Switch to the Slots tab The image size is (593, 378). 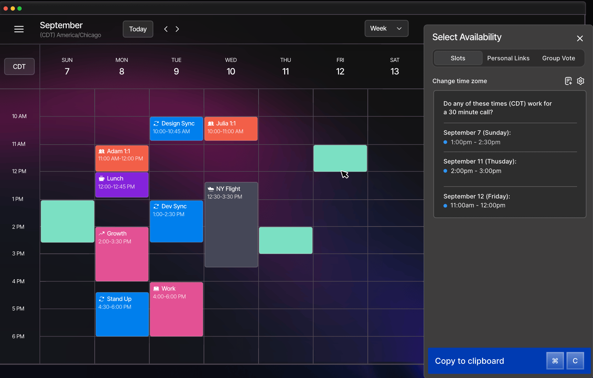(458, 58)
